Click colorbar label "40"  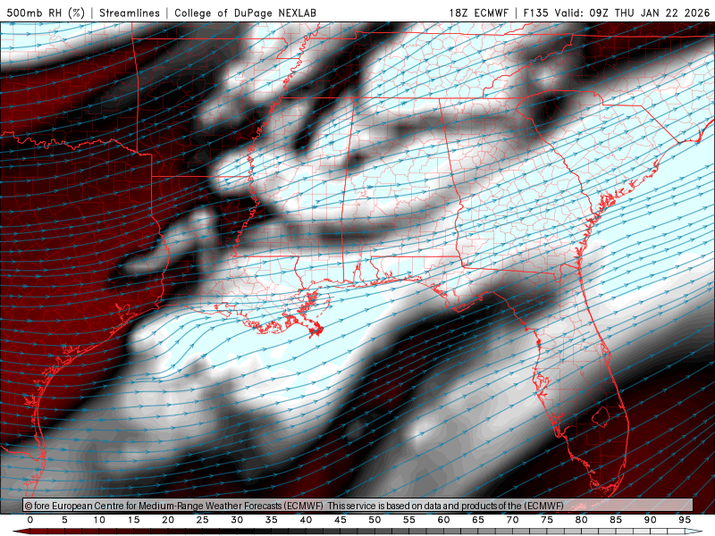306,520
